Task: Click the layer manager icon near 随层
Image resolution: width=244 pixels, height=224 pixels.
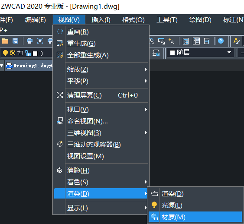Action: point(156,53)
